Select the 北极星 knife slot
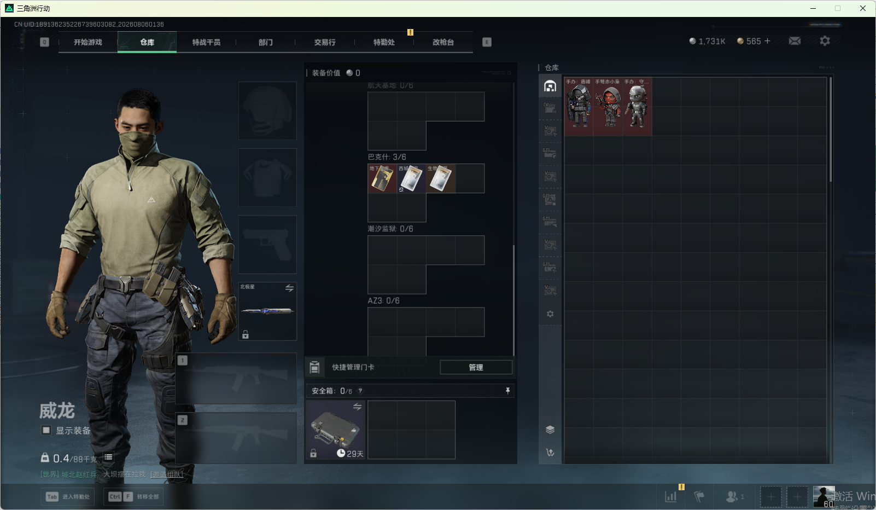This screenshot has height=510, width=876. coord(267,311)
